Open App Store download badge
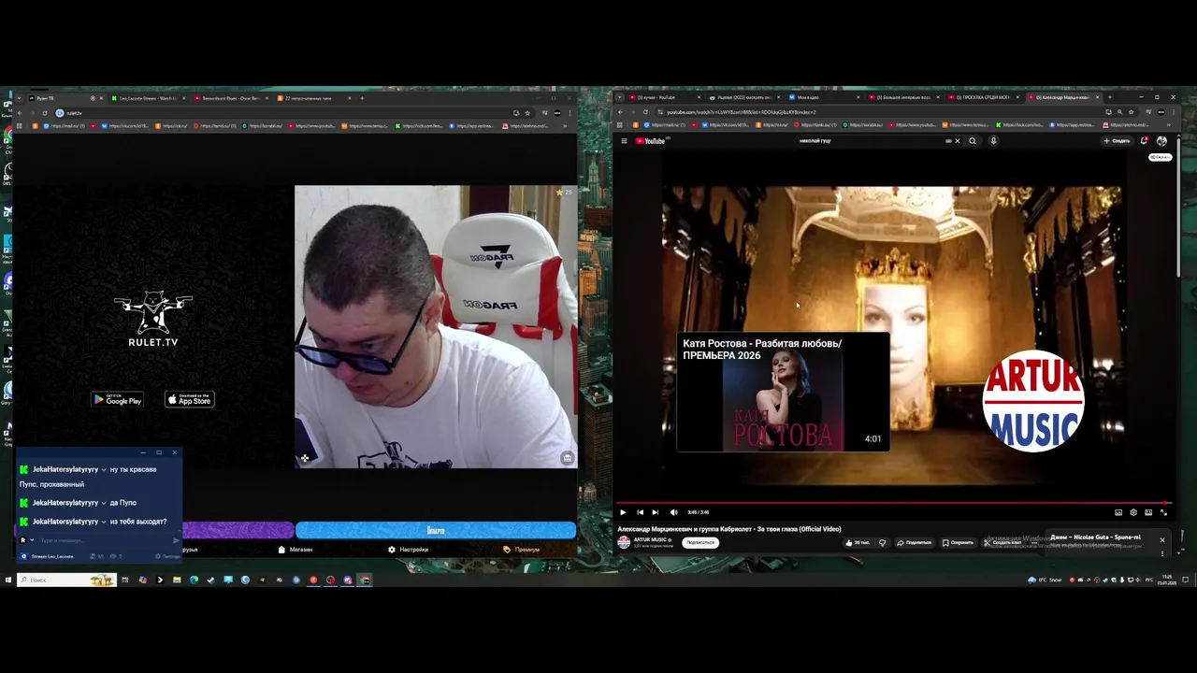1197x673 pixels. coord(190,400)
